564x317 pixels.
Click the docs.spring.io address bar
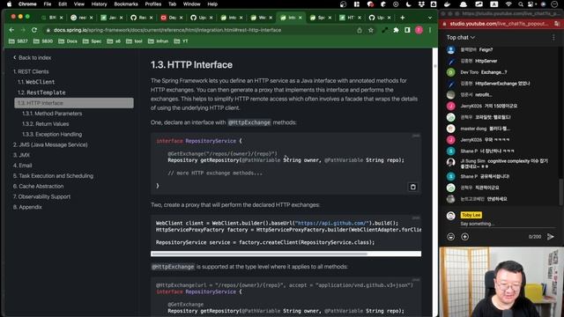(200, 30)
